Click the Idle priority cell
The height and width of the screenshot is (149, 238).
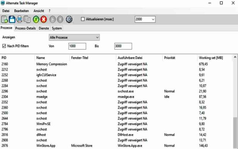167,97
